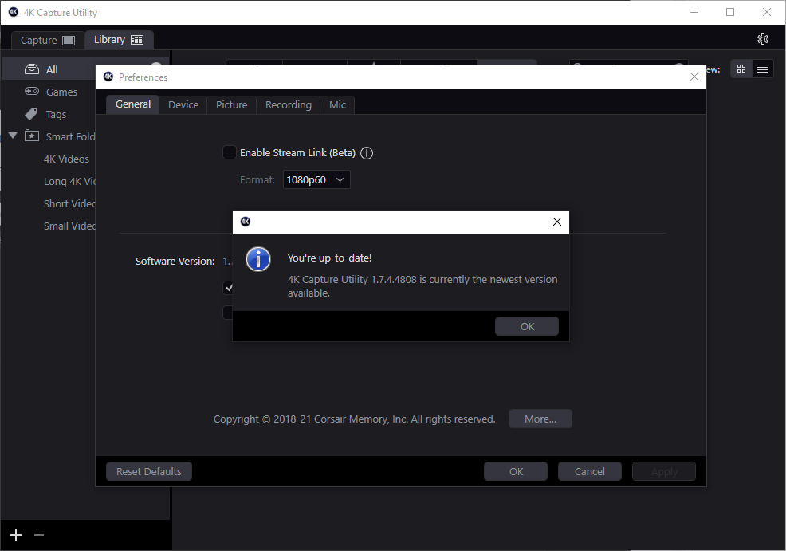Enable Stream Link (Beta) checkbox

click(x=229, y=152)
